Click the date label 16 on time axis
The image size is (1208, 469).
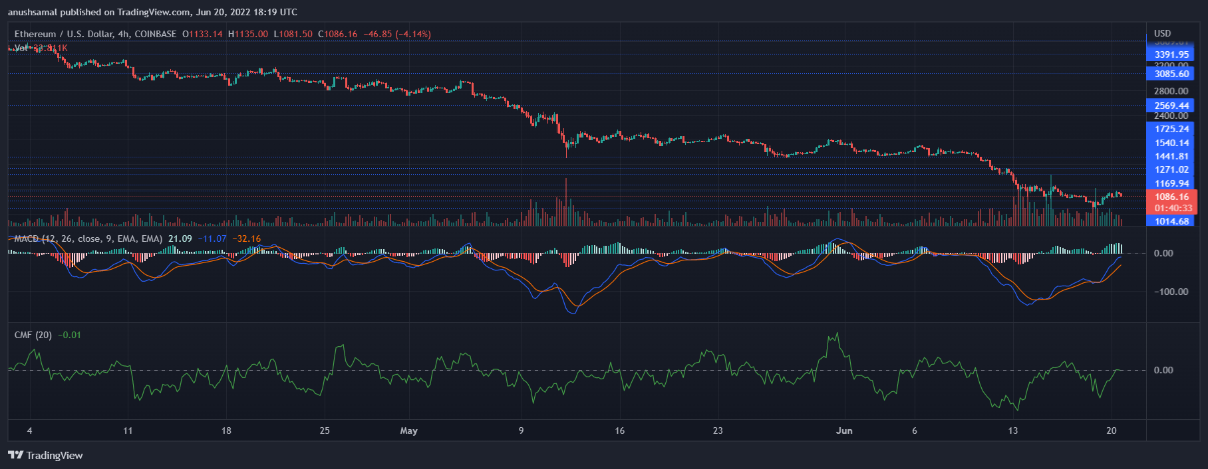coord(619,430)
